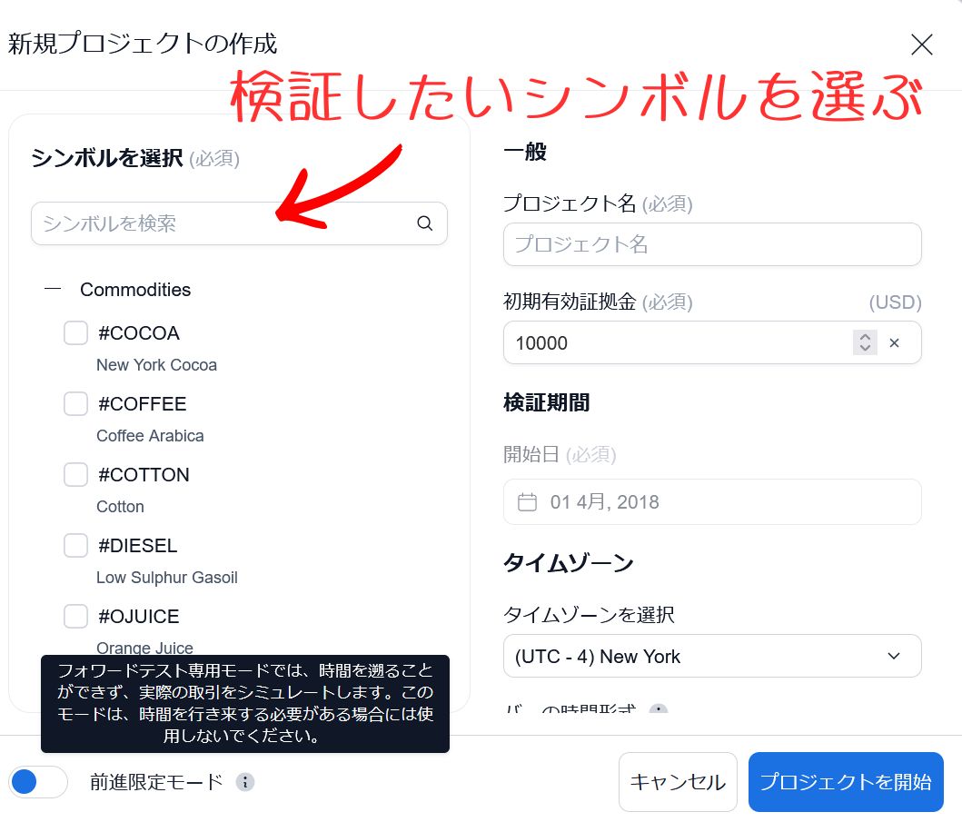Open the timezone dropdown chevron arrow

pyautogui.click(x=893, y=656)
